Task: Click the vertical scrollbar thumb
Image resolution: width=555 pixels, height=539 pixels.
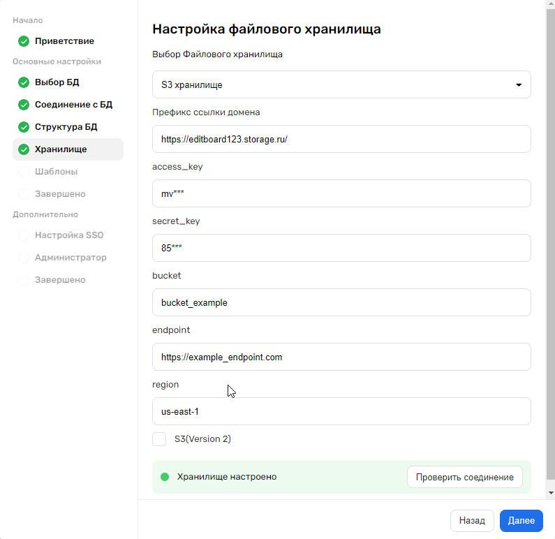Action: (x=551, y=244)
